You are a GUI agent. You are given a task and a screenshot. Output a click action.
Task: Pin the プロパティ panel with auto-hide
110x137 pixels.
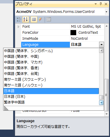pyautogui.click(x=101, y=4)
